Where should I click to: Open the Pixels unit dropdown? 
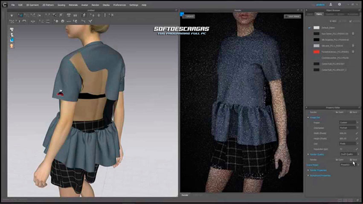pyautogui.click(x=349, y=144)
